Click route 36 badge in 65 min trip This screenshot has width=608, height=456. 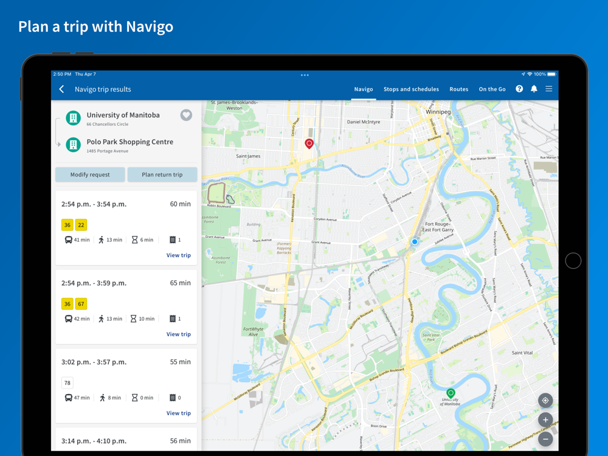point(67,304)
